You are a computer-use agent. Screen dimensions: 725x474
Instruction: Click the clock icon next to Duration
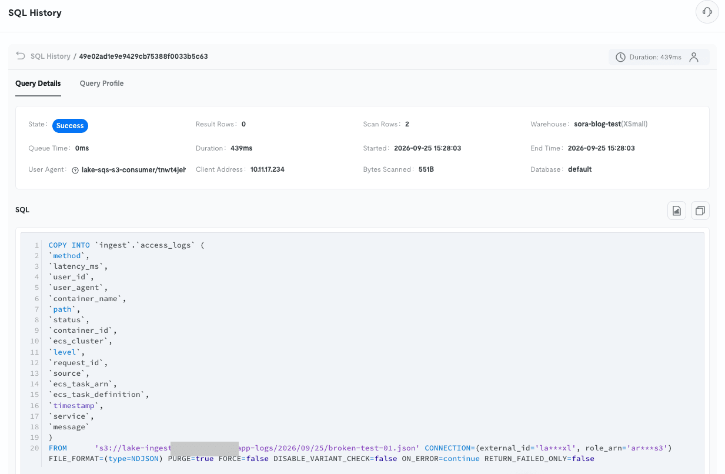point(620,57)
